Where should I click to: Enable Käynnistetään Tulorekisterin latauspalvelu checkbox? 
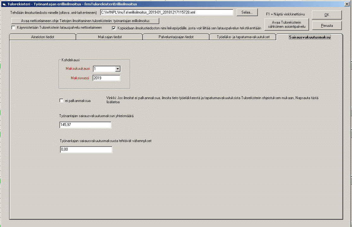[x=13, y=28]
